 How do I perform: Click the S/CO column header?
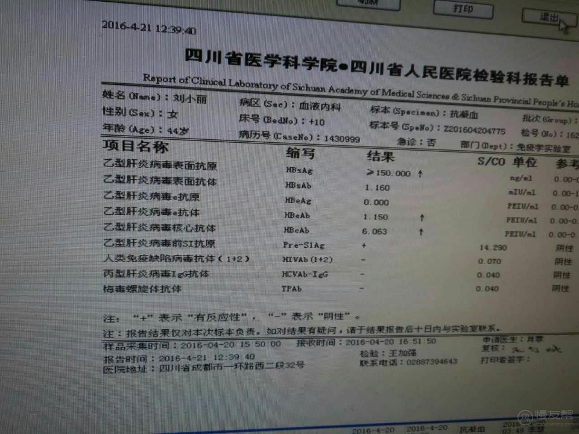click(491, 162)
